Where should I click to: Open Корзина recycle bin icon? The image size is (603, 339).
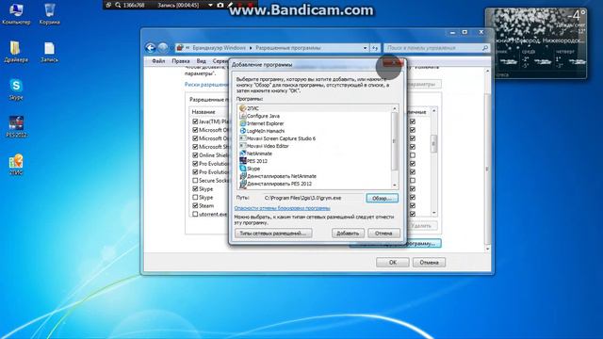[49, 14]
